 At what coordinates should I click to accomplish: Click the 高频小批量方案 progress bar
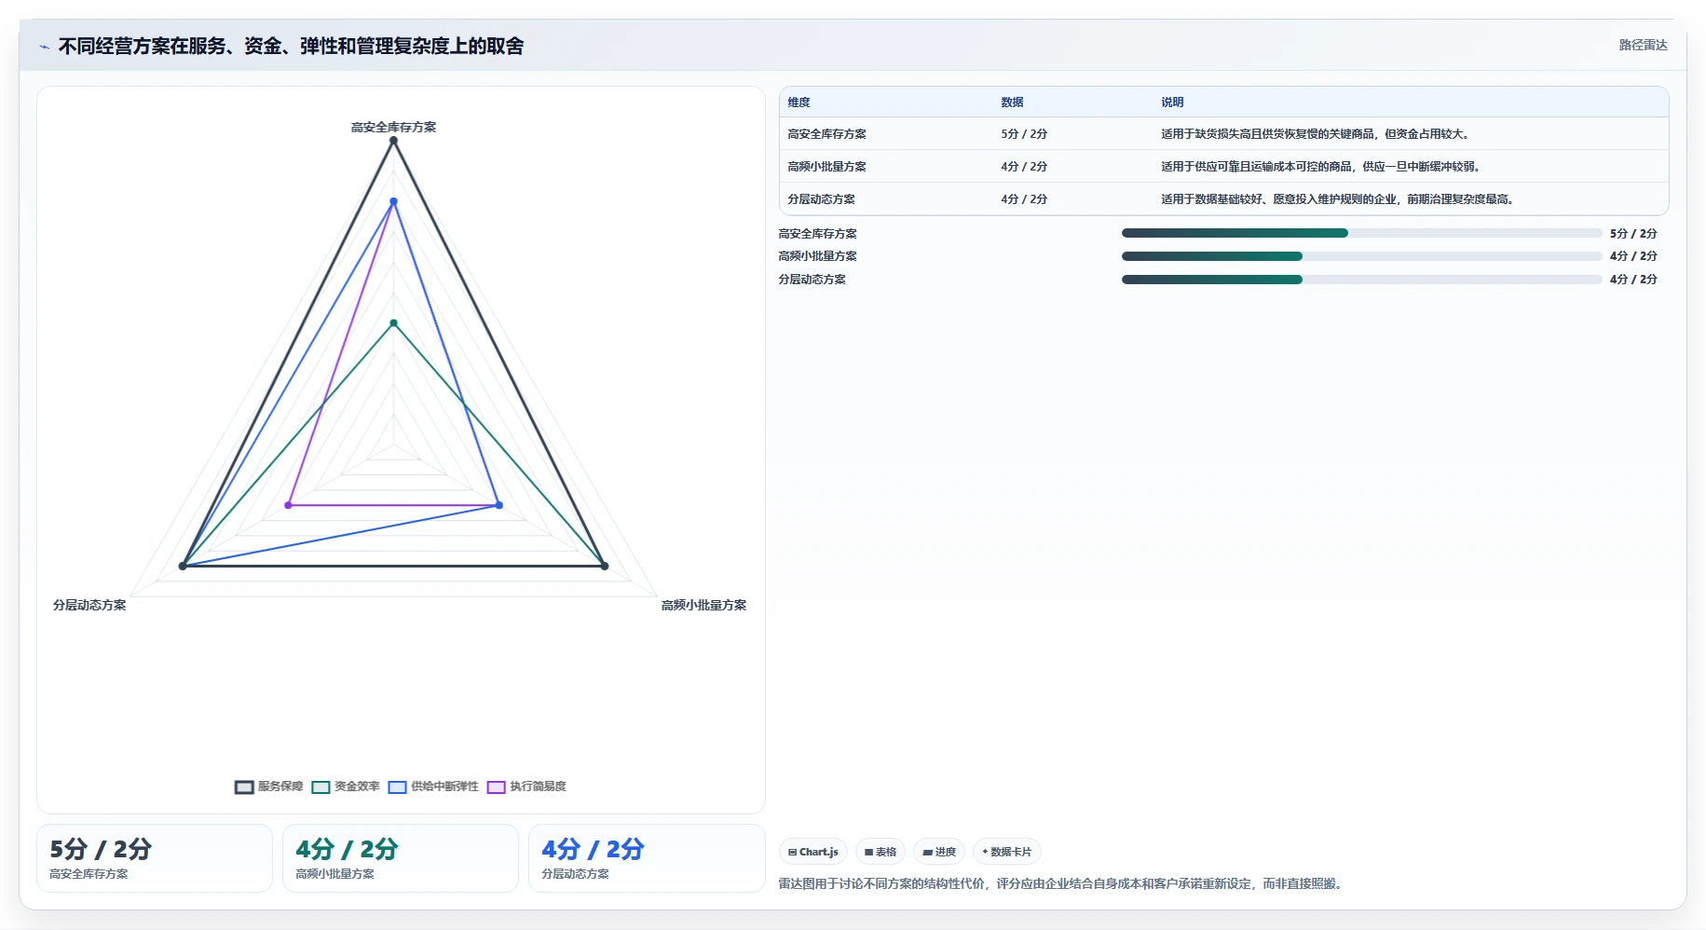(x=1361, y=256)
